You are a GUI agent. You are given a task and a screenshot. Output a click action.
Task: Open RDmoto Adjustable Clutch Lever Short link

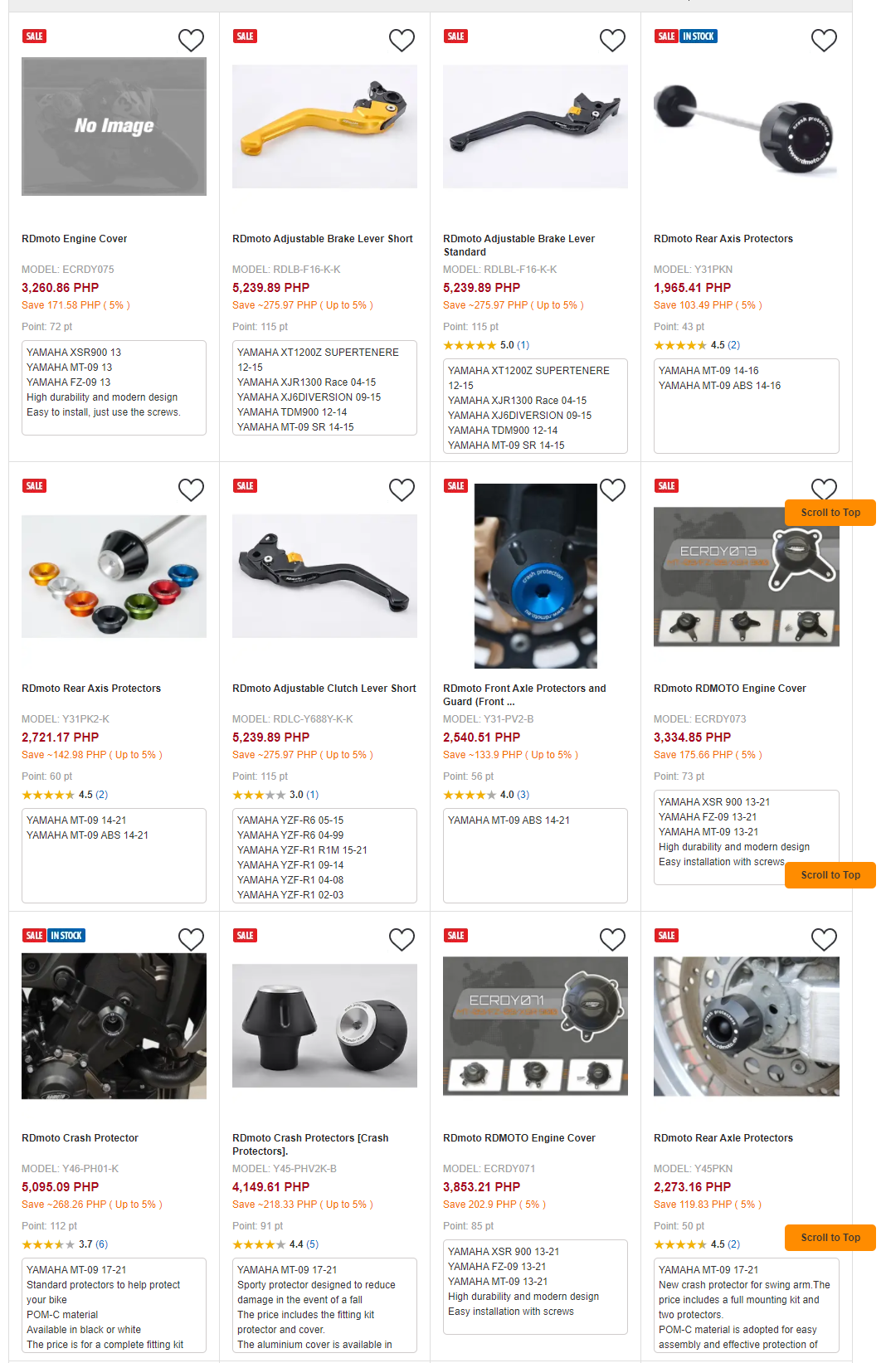[x=324, y=689]
